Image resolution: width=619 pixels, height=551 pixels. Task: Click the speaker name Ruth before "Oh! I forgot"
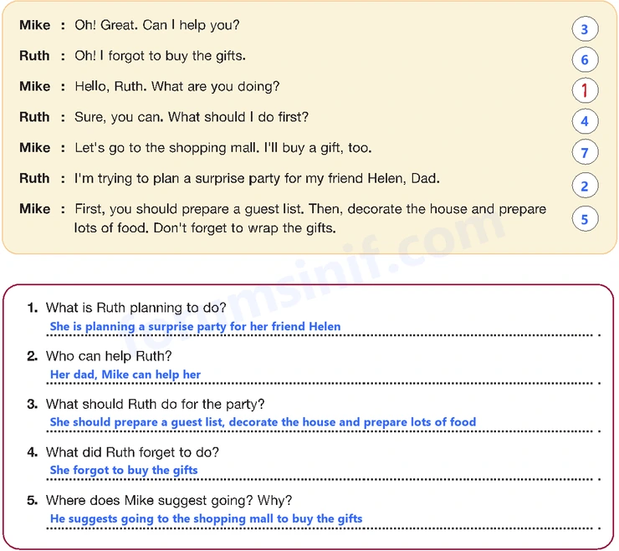point(34,56)
